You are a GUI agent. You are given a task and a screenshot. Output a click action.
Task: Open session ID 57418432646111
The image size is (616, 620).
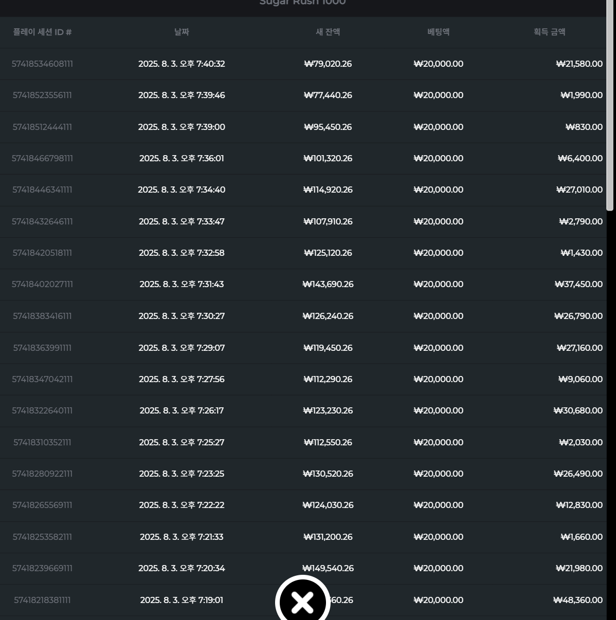pos(42,221)
